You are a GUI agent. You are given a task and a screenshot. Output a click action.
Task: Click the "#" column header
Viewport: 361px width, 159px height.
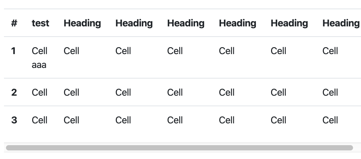(14, 23)
